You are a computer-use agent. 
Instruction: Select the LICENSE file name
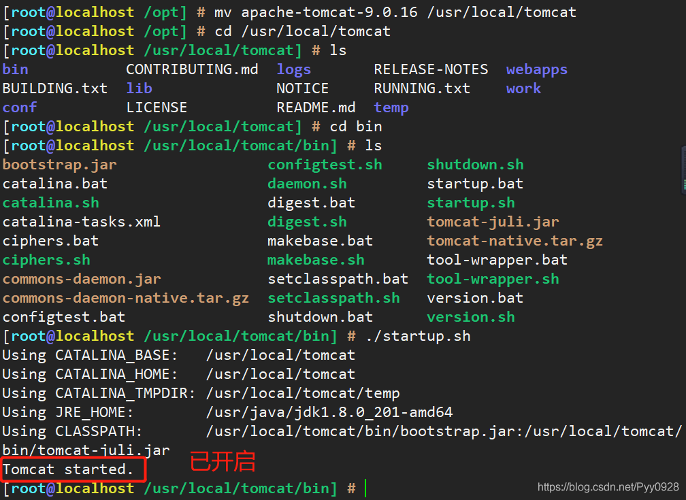(x=157, y=107)
